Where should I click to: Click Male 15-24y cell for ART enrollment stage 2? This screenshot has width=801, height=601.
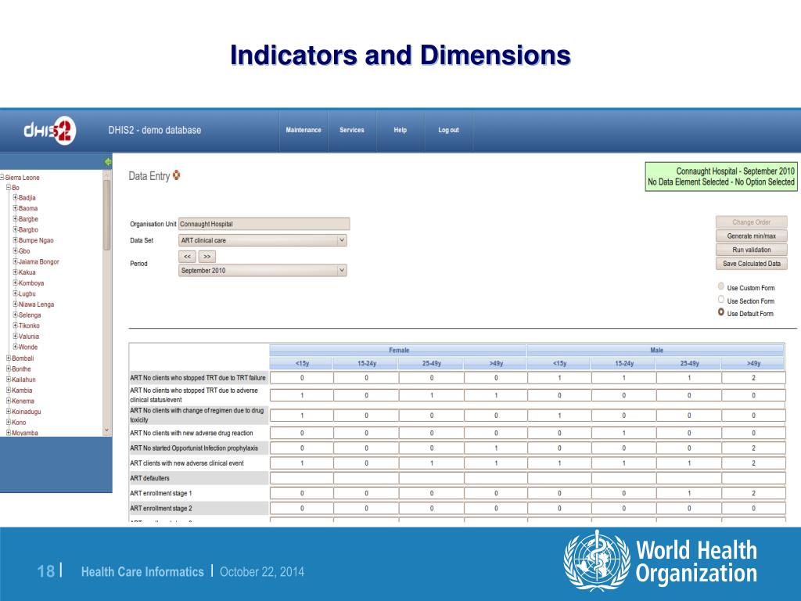623,509
